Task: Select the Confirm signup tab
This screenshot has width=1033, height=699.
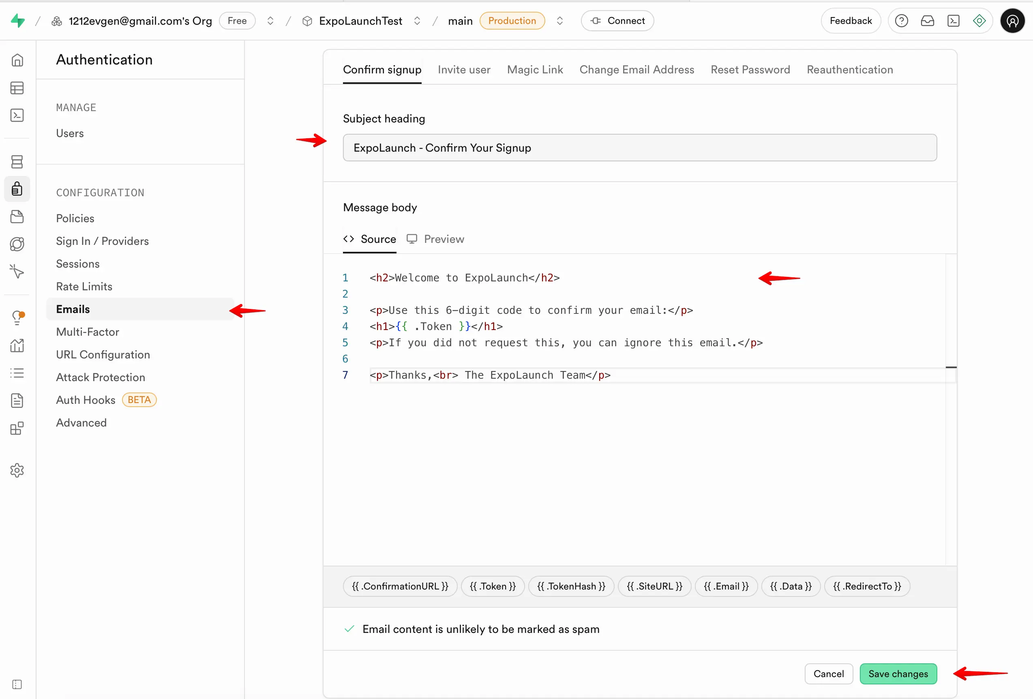Action: pos(382,70)
